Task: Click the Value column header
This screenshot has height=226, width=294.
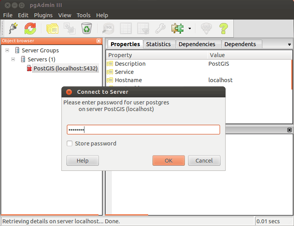Action: (250, 55)
